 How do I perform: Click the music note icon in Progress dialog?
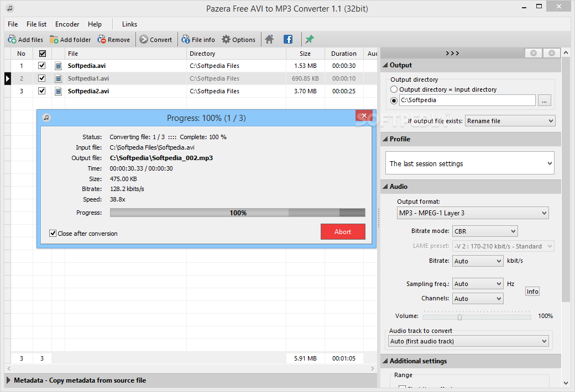tap(46, 118)
